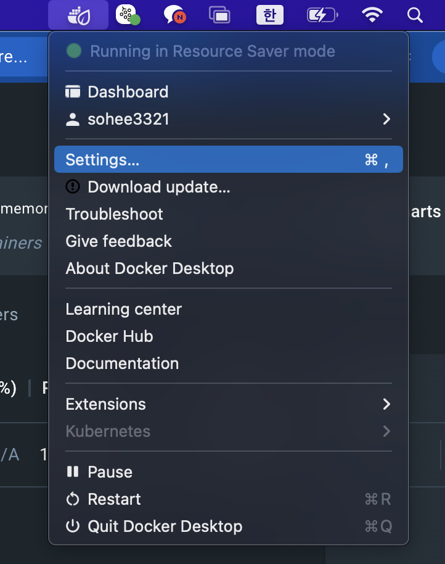Viewport: 445px width, 564px height.
Task: Open Settings… from the Docker menu
Action: 229,159
